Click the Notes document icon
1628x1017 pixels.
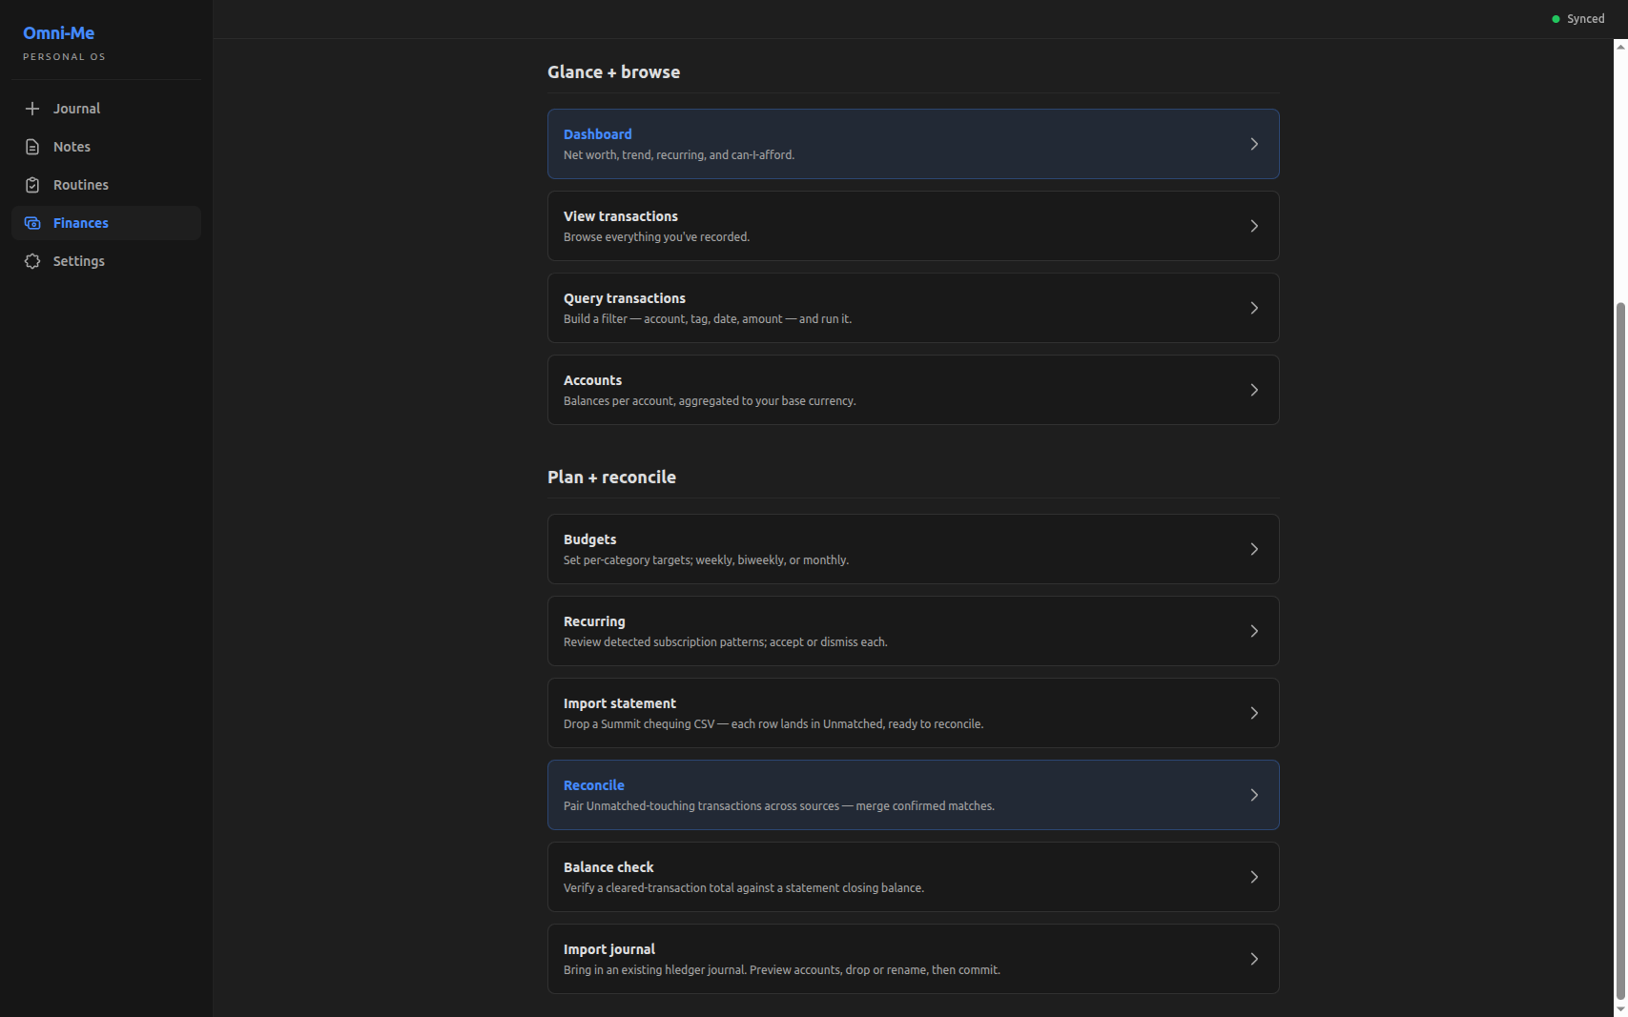point(32,147)
